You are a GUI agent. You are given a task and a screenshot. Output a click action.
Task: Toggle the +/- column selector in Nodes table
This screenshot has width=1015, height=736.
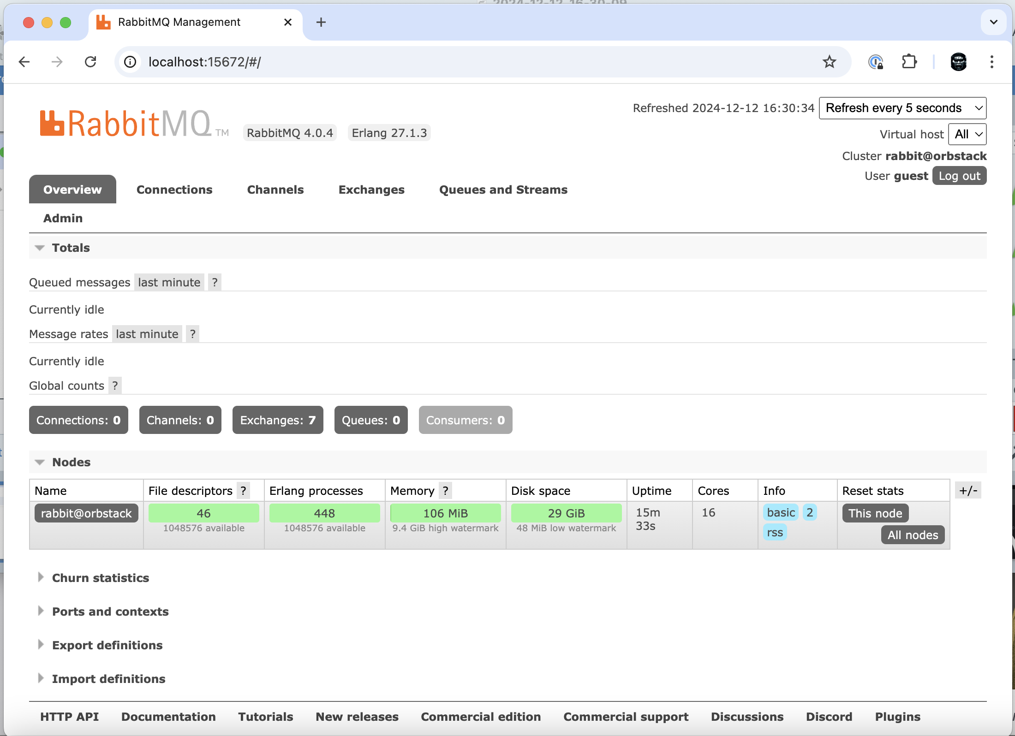pyautogui.click(x=968, y=491)
